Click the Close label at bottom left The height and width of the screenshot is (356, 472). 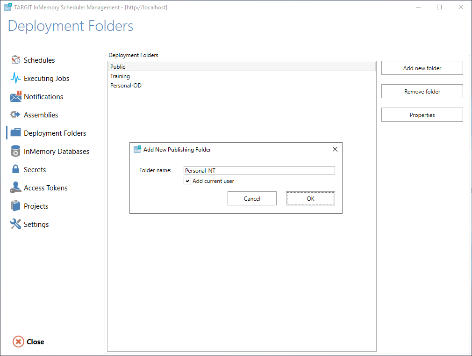click(35, 342)
